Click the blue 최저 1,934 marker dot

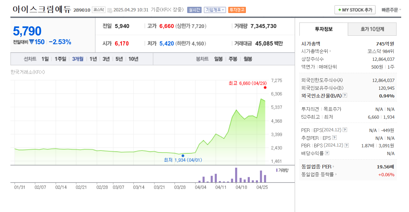pyautogui.click(x=183, y=156)
